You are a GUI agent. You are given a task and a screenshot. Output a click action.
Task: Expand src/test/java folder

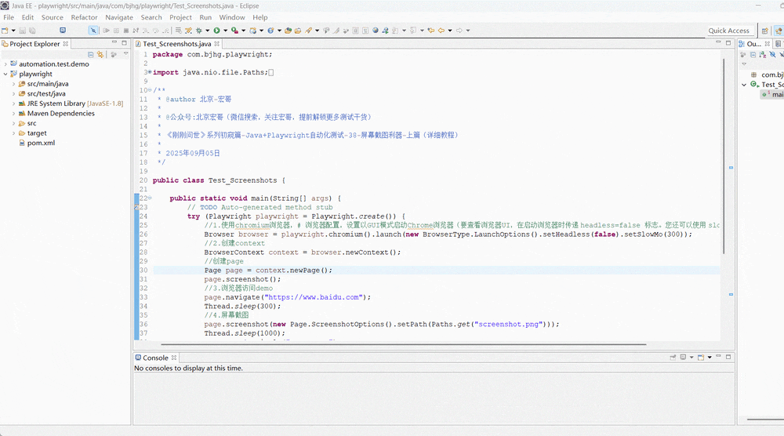click(13, 93)
